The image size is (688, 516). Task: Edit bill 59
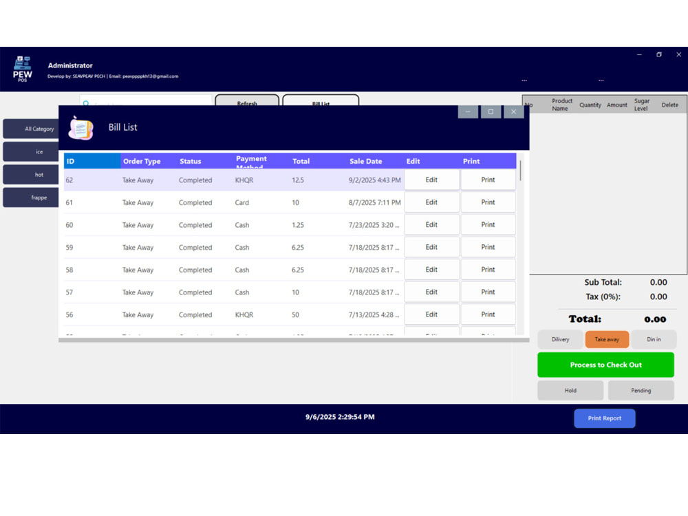[431, 247]
